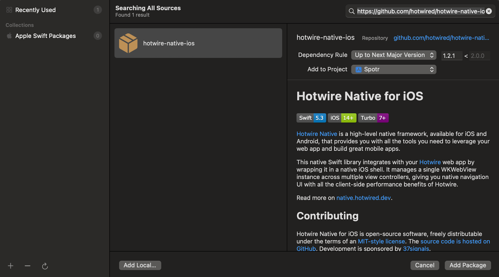Click the count badge next to Apple Swift Packages

[x=98, y=36]
